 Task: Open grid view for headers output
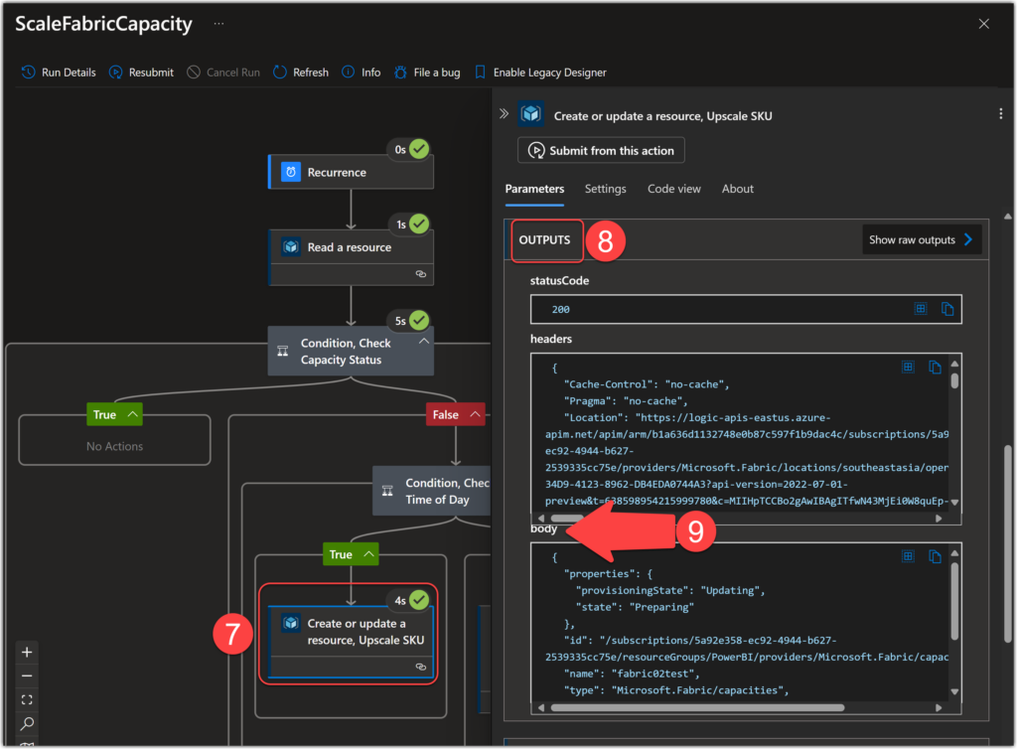tap(908, 367)
